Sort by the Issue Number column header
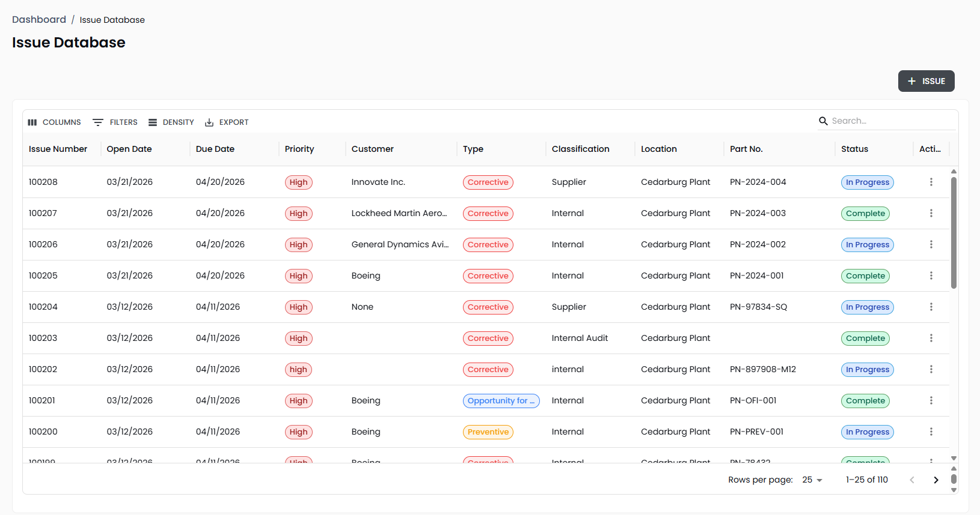The image size is (980, 515). coord(58,149)
